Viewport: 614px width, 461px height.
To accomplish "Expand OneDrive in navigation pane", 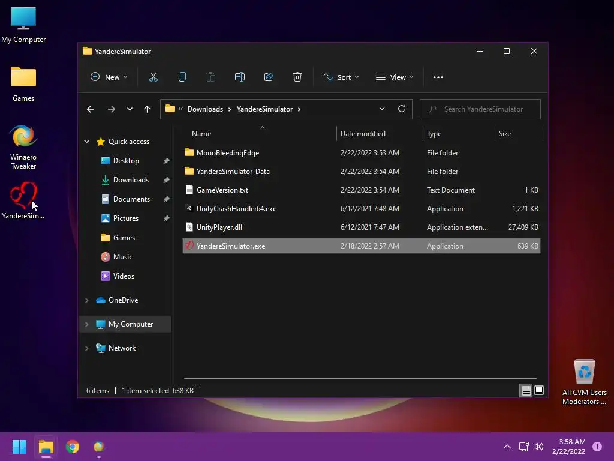I will point(86,300).
